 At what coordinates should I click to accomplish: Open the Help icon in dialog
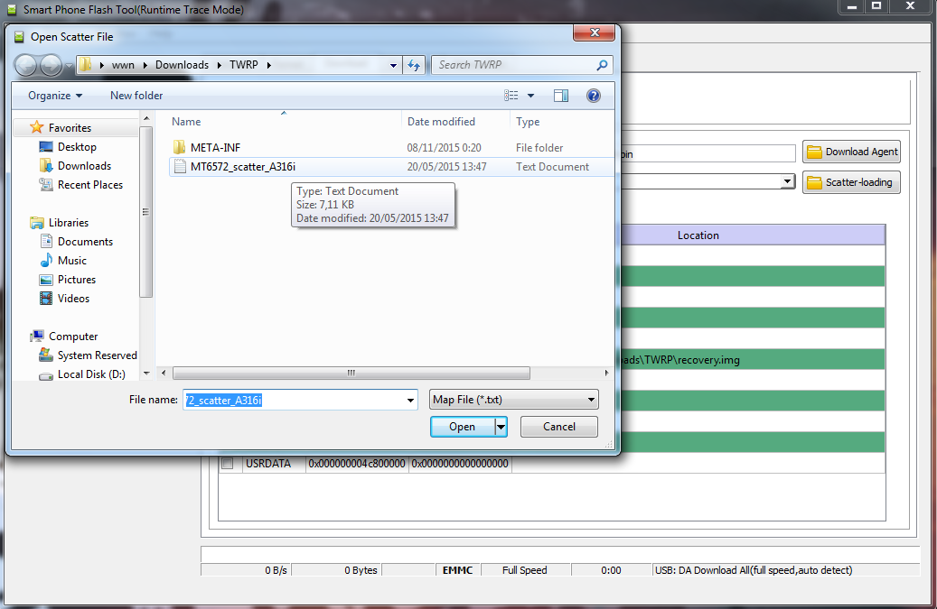point(594,96)
